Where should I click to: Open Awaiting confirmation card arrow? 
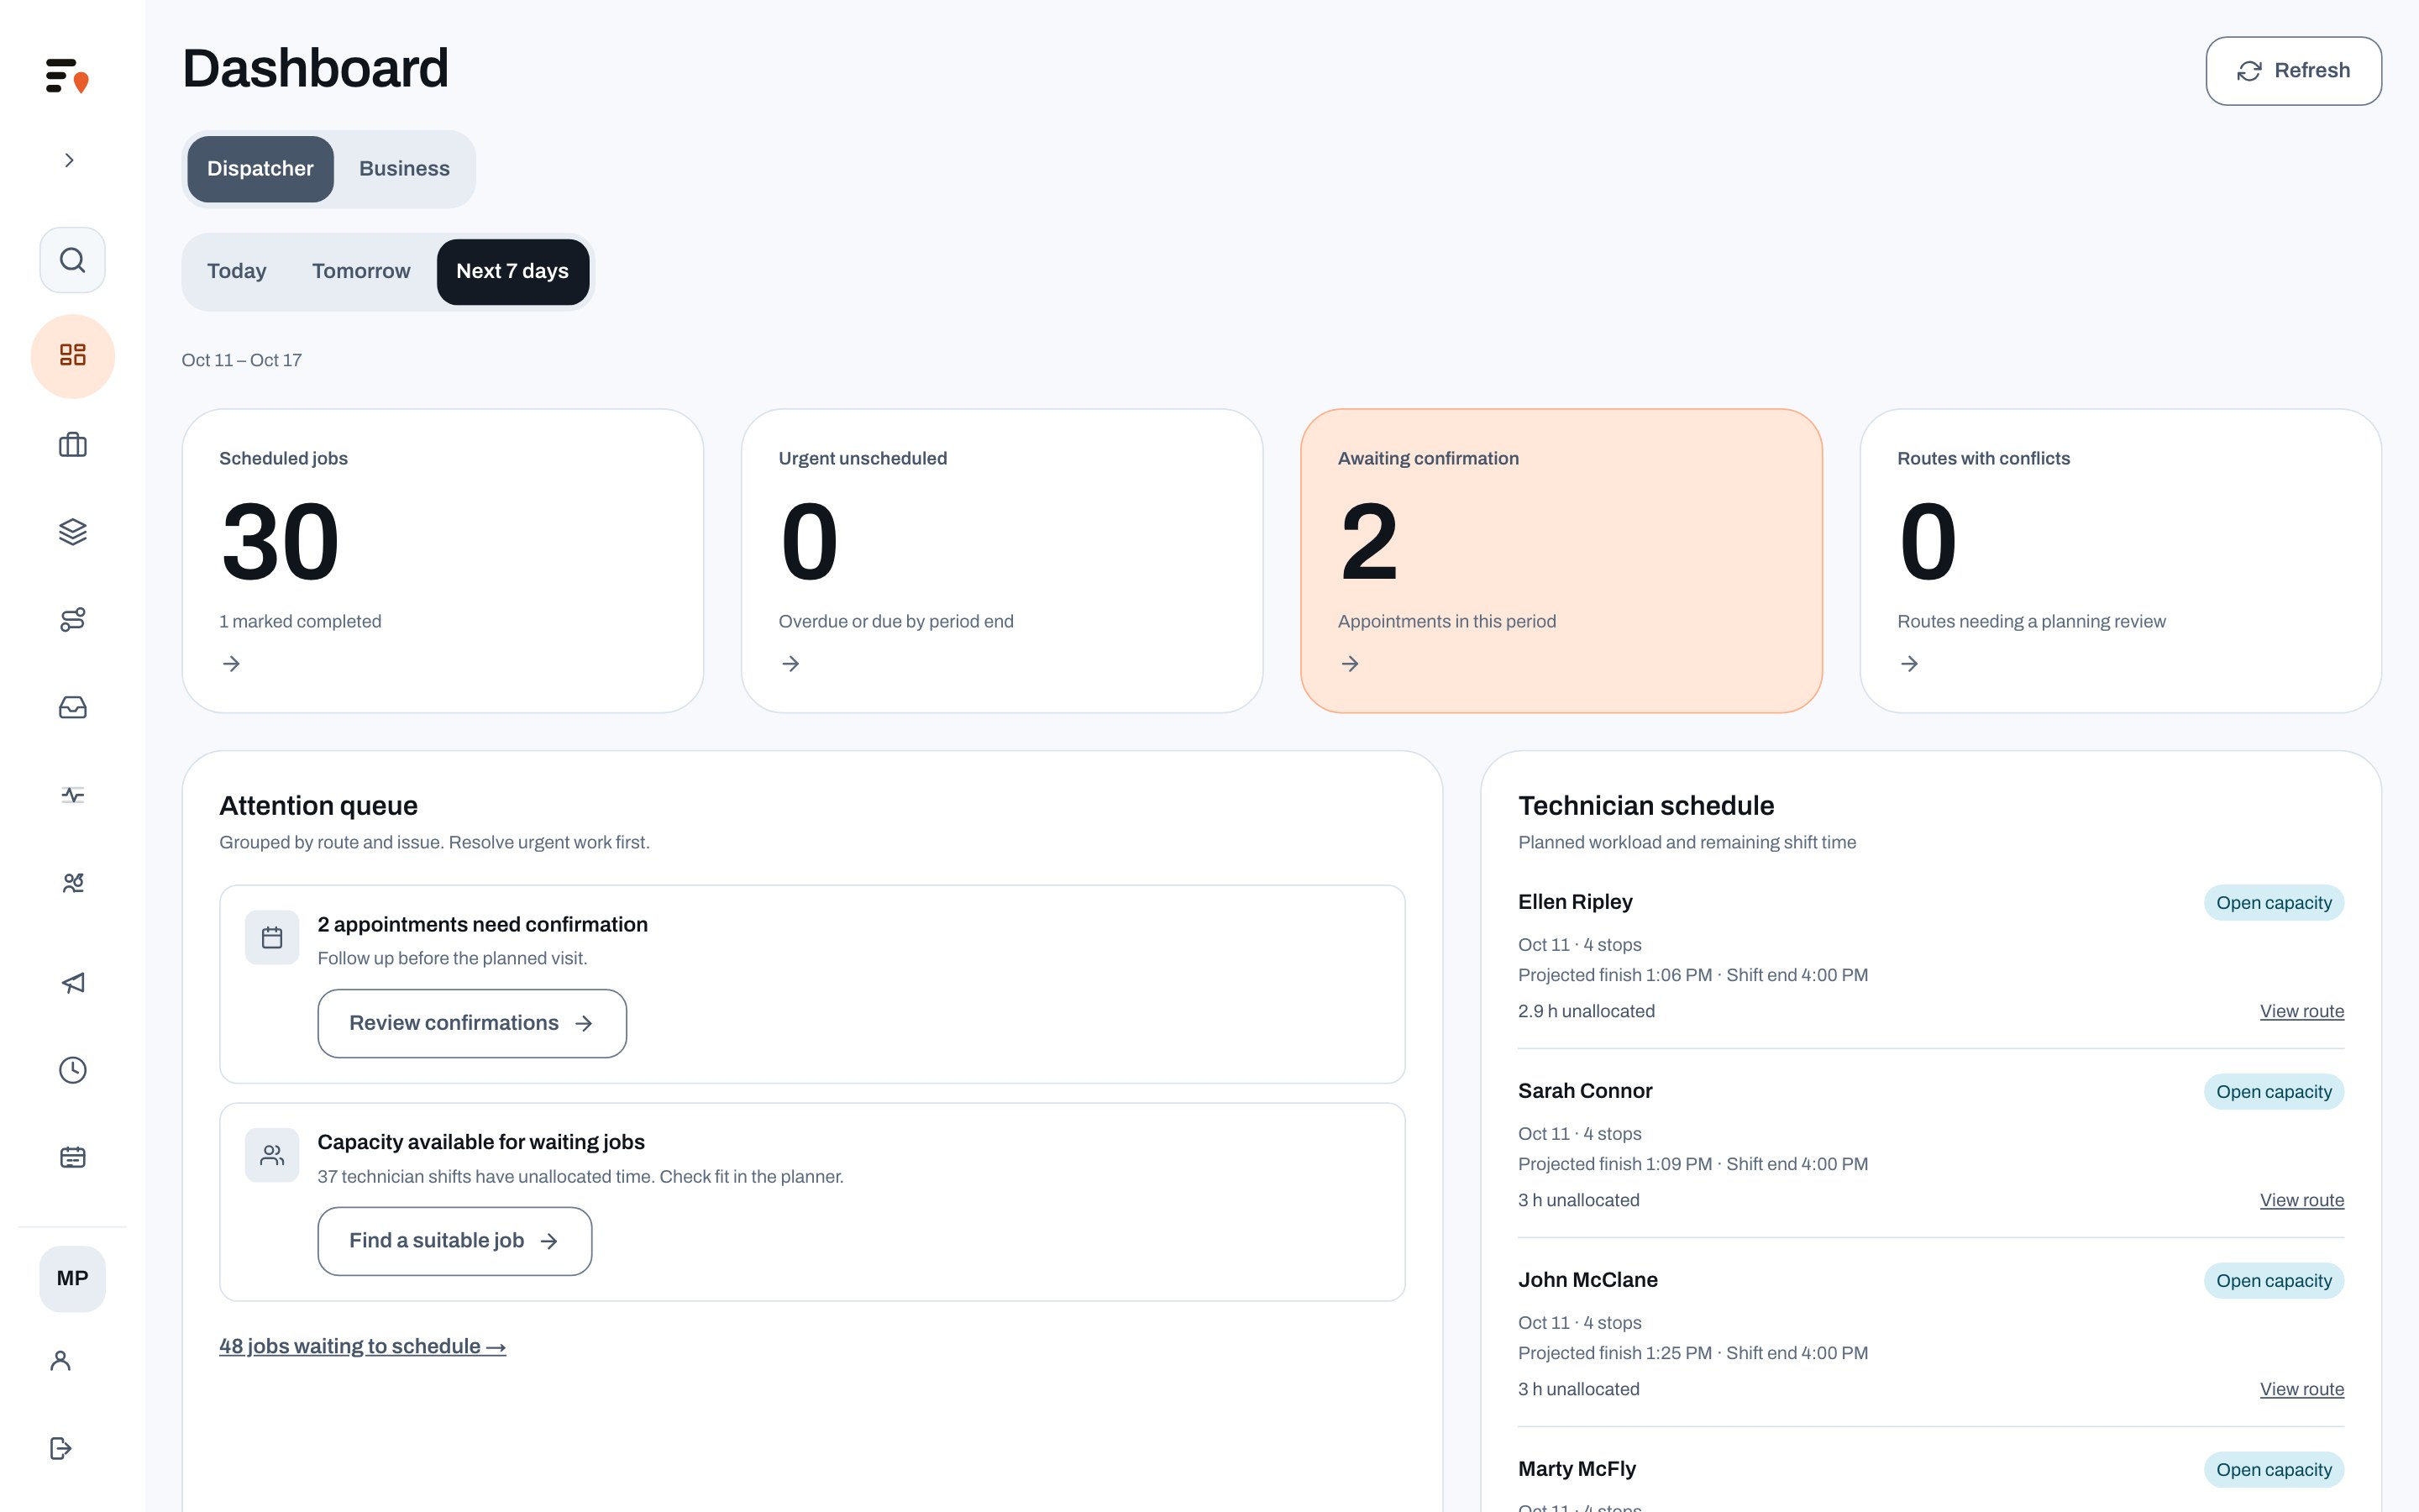[1350, 664]
